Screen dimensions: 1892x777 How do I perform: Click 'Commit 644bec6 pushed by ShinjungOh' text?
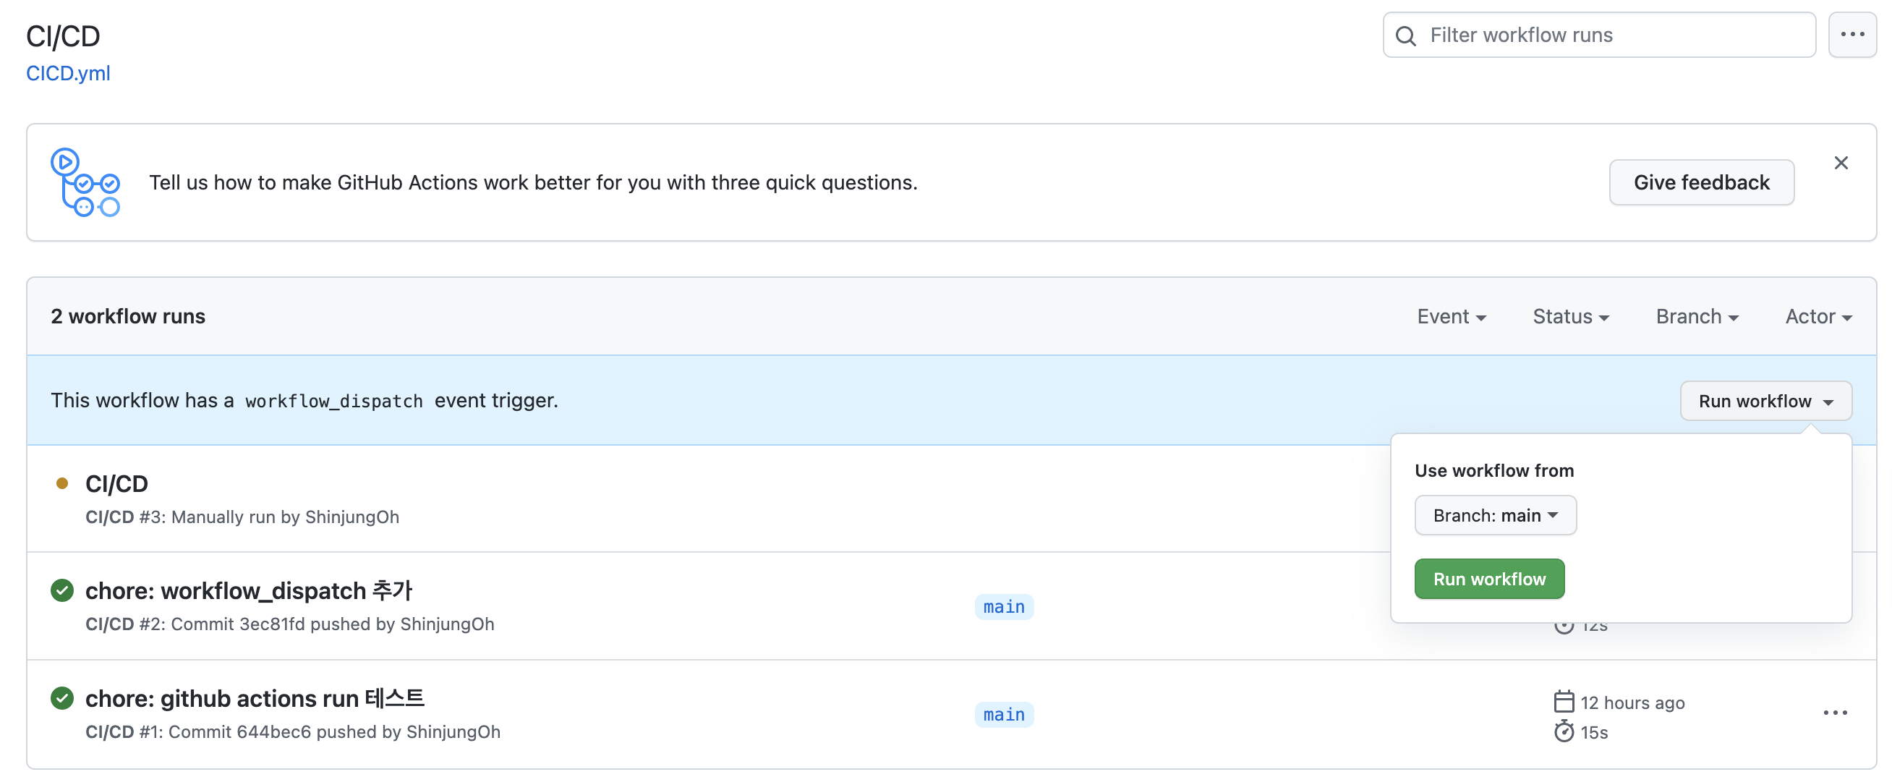click(x=334, y=732)
